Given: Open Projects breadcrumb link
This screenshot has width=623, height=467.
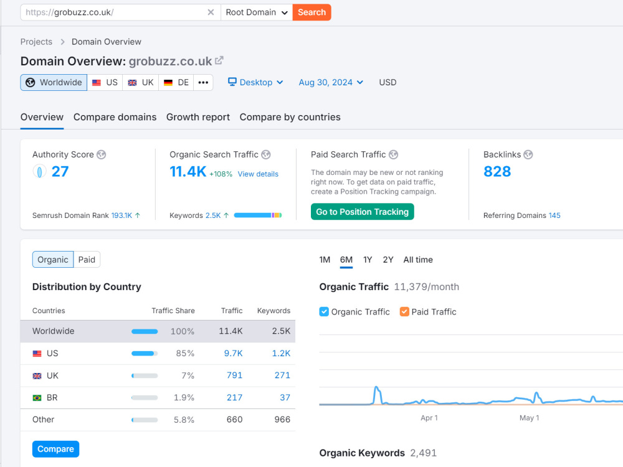Looking at the screenshot, I should 36,42.
